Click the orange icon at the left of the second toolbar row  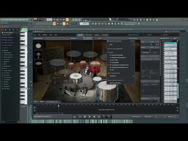click(x=54, y=23)
